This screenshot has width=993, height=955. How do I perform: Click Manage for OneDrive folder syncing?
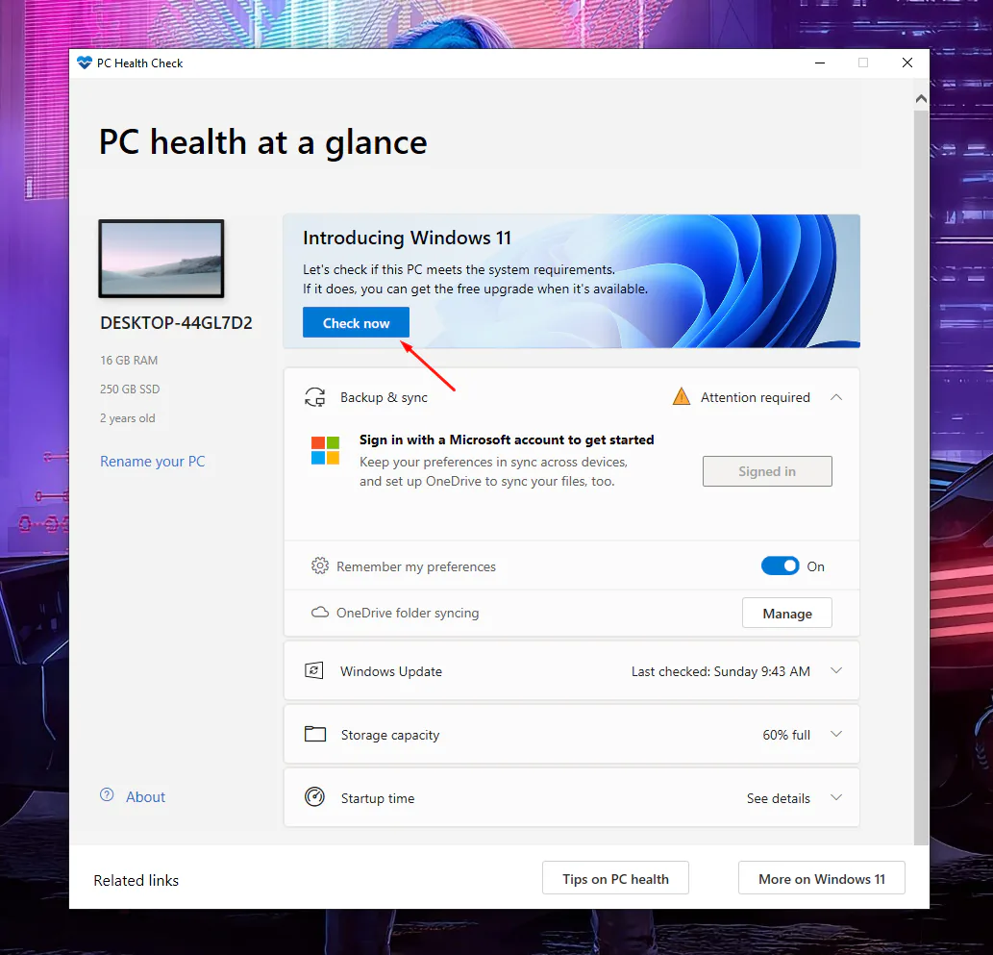(x=787, y=613)
